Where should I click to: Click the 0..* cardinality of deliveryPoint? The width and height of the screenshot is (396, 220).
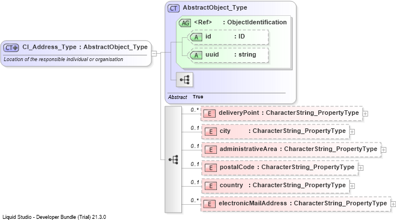194,110
